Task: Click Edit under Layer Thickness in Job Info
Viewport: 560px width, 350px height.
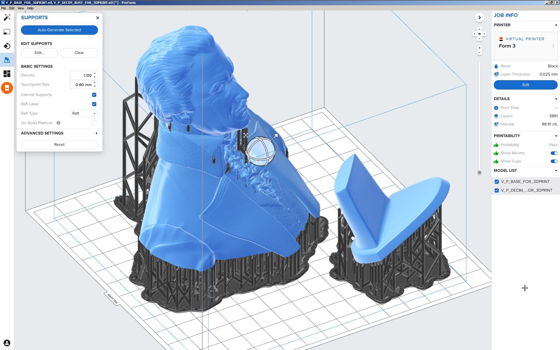Action: coord(525,85)
